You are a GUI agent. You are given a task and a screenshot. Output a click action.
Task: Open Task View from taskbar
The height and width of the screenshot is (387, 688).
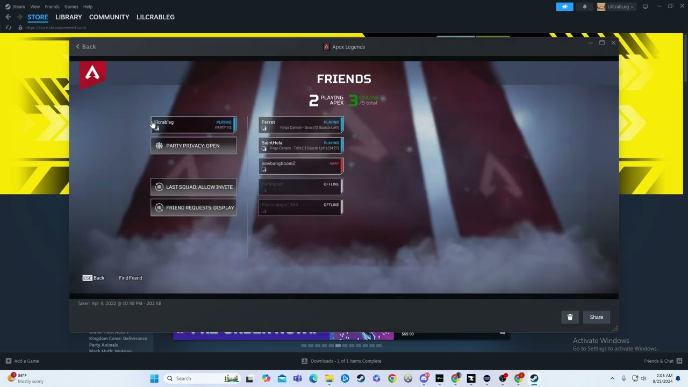[x=249, y=378]
